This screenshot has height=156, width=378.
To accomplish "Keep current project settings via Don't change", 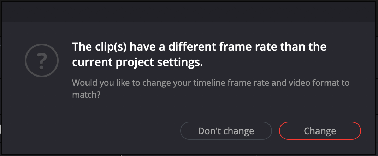I will 226,131.
